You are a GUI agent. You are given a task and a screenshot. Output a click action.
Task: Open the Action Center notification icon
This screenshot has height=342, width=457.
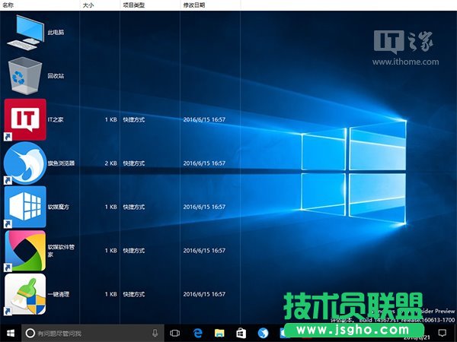(x=443, y=333)
